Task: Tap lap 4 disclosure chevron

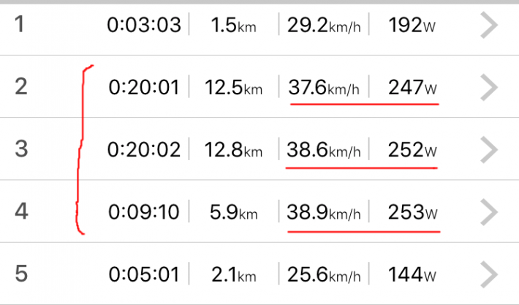Action: click(x=489, y=213)
